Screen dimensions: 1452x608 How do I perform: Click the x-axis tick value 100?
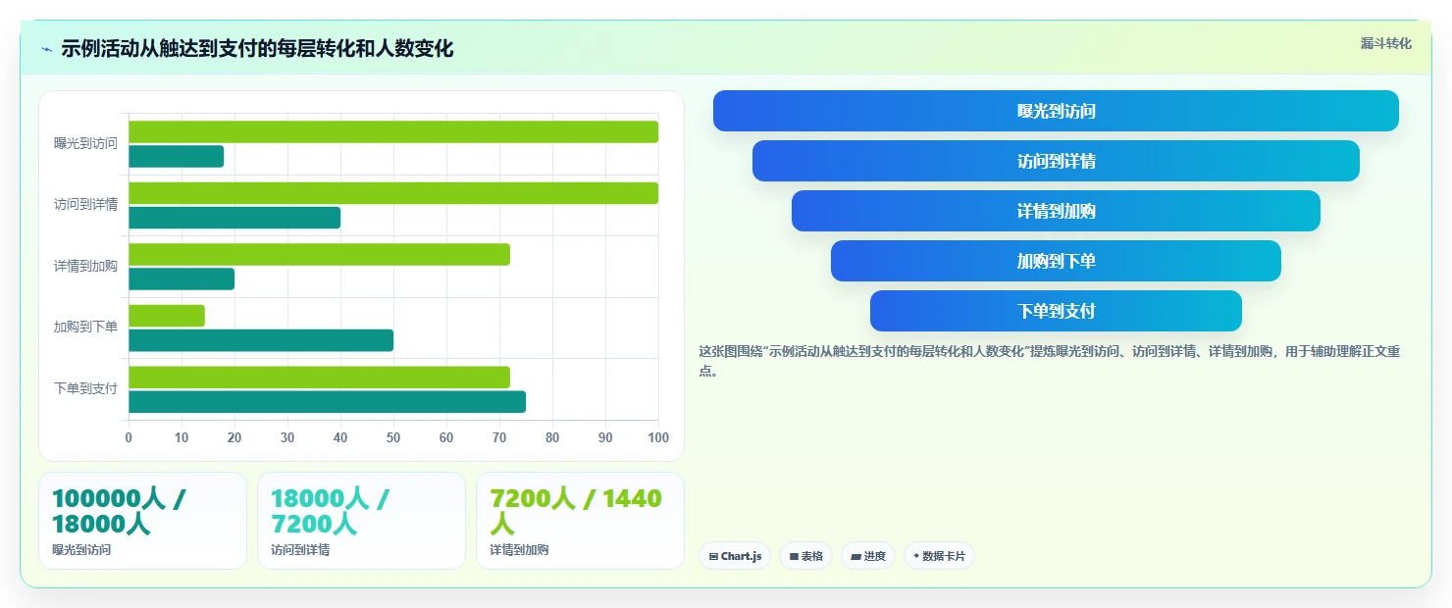pos(658,437)
